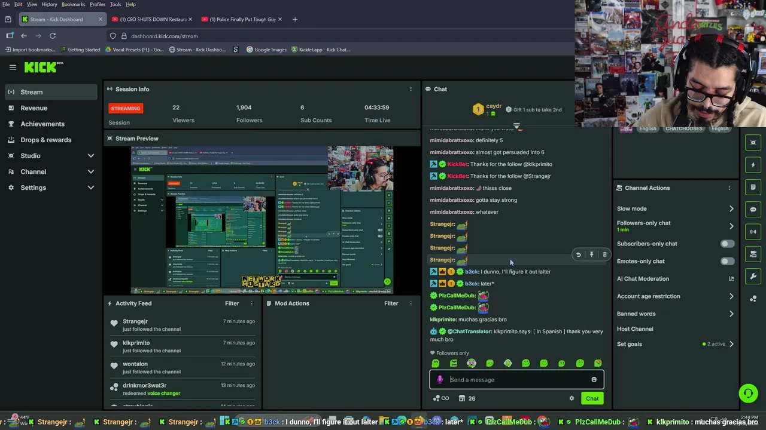
Task: Delete the hovered Strangejr chat message
Action: click(604, 255)
